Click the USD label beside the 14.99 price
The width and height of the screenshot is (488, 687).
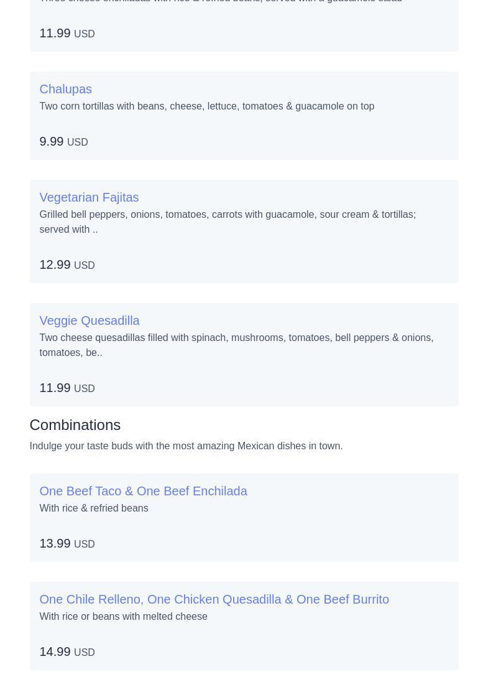point(85,652)
